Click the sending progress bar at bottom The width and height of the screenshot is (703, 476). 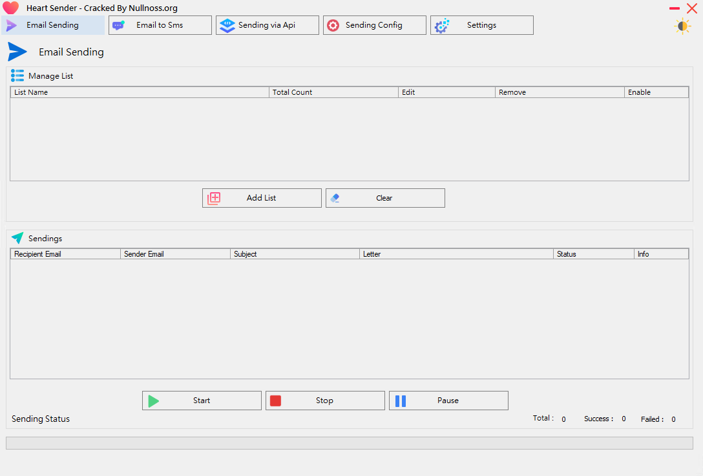349,443
